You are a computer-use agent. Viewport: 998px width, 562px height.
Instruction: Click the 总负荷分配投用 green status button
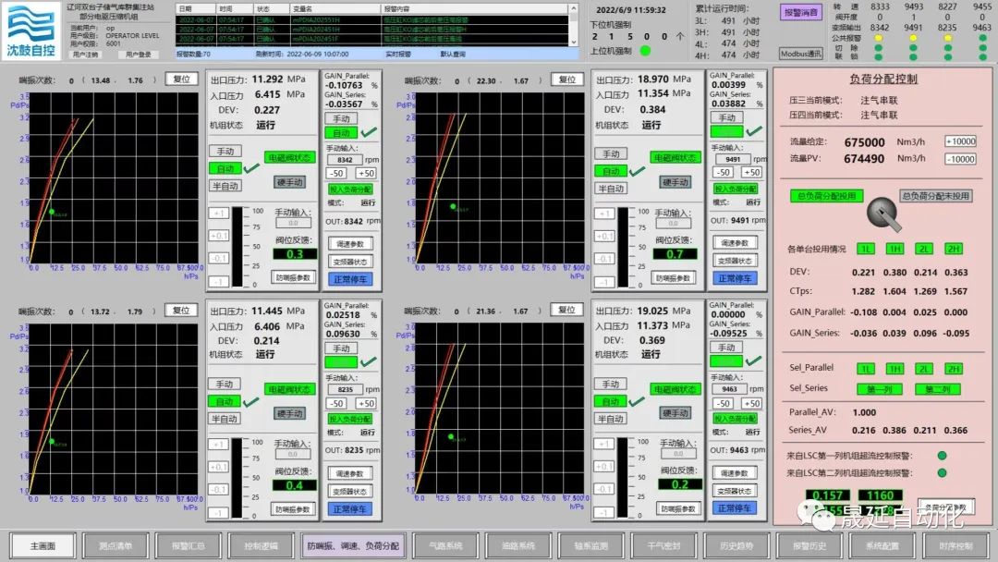click(826, 196)
